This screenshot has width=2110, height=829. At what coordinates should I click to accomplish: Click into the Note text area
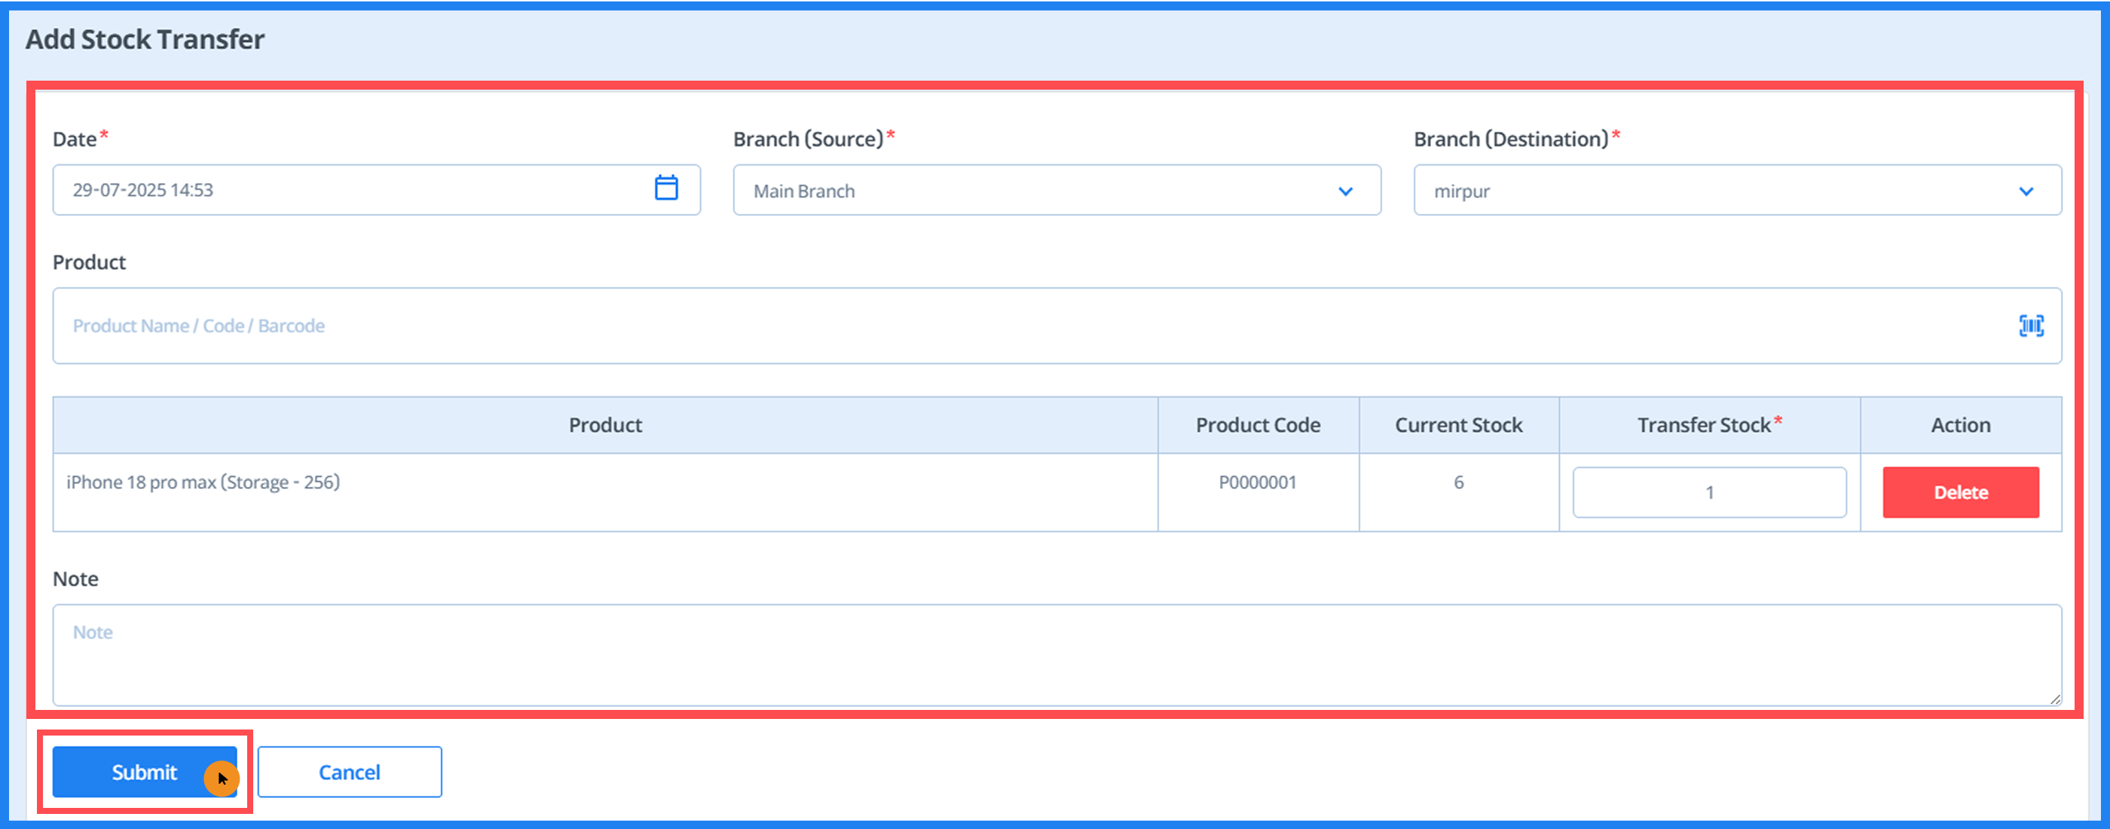1055,656
